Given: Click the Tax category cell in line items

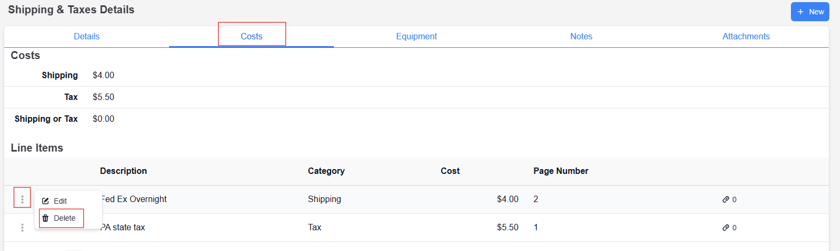Looking at the screenshot, I should click(x=315, y=227).
